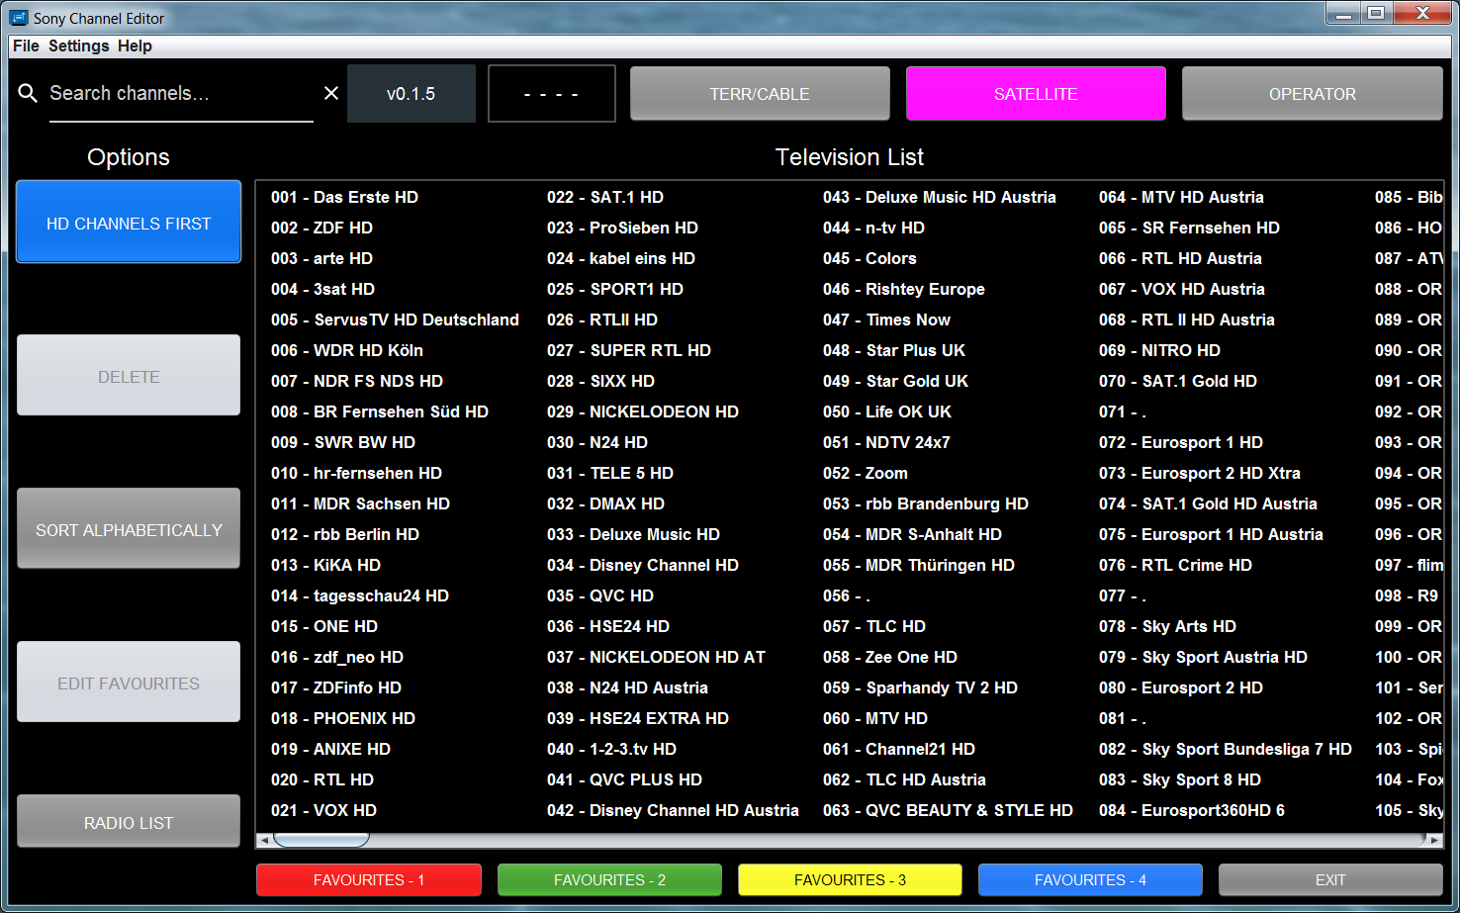Image resolution: width=1460 pixels, height=913 pixels.
Task: Select channel 047 - Times Now
Action: pyautogui.click(x=886, y=320)
